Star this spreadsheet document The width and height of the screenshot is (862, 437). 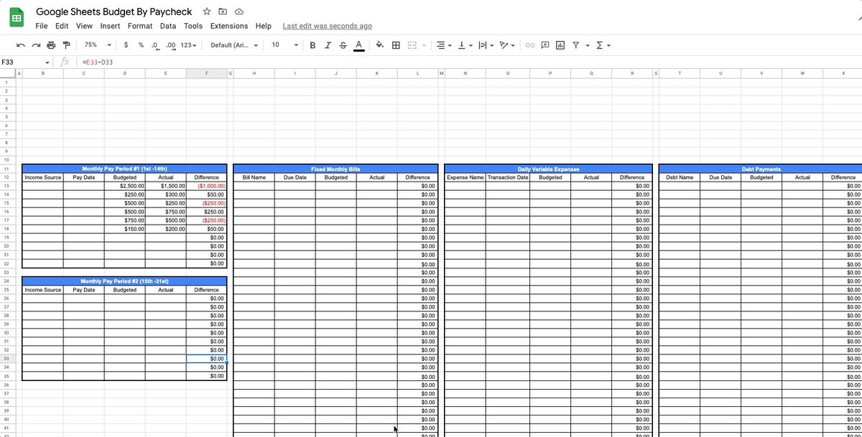207,11
